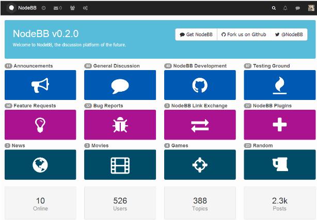The width and height of the screenshot is (317, 220).
Task: Click the Feature Requests category heading
Action: (x=35, y=106)
